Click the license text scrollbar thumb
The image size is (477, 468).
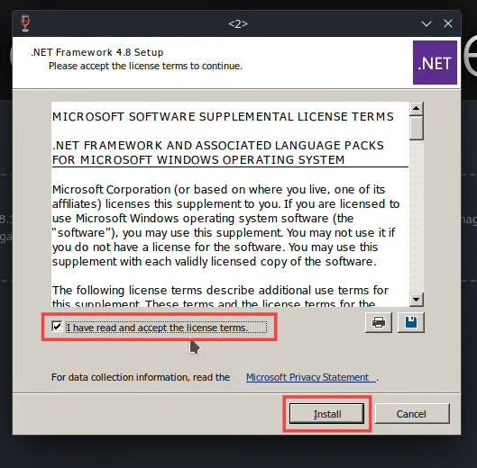(417, 128)
